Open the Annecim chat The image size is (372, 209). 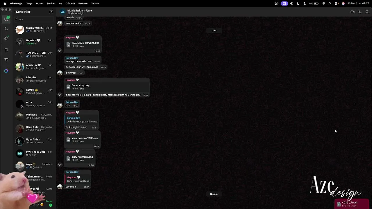pos(34,67)
